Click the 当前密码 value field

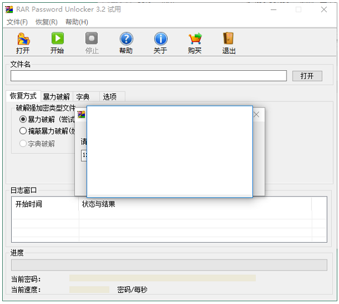(163, 278)
